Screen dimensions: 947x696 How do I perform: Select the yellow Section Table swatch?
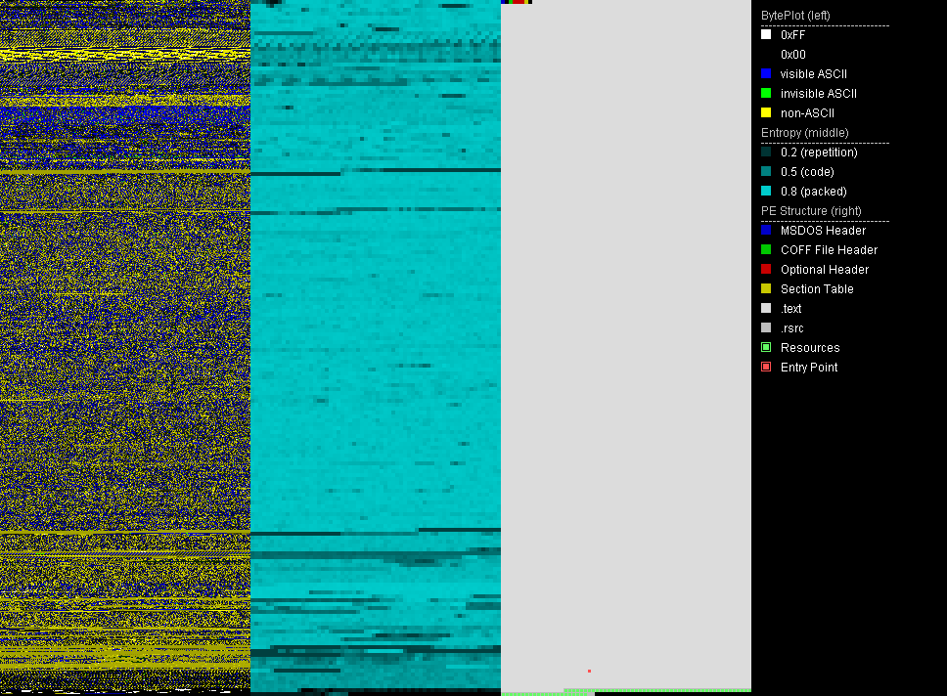766,289
